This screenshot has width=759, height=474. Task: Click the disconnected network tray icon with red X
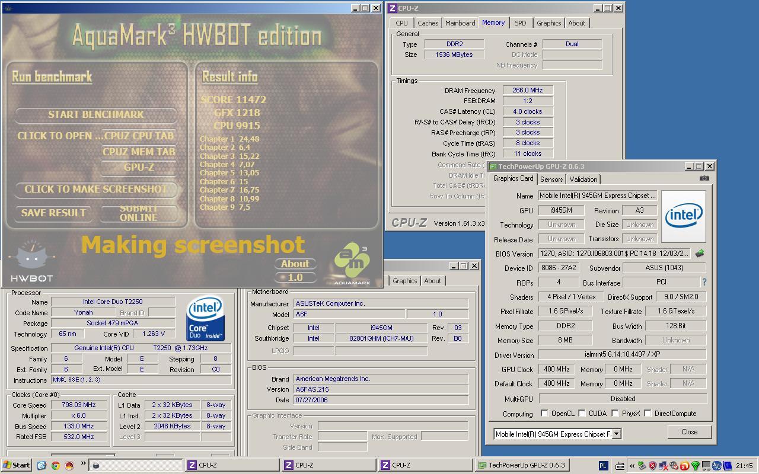coord(664,466)
